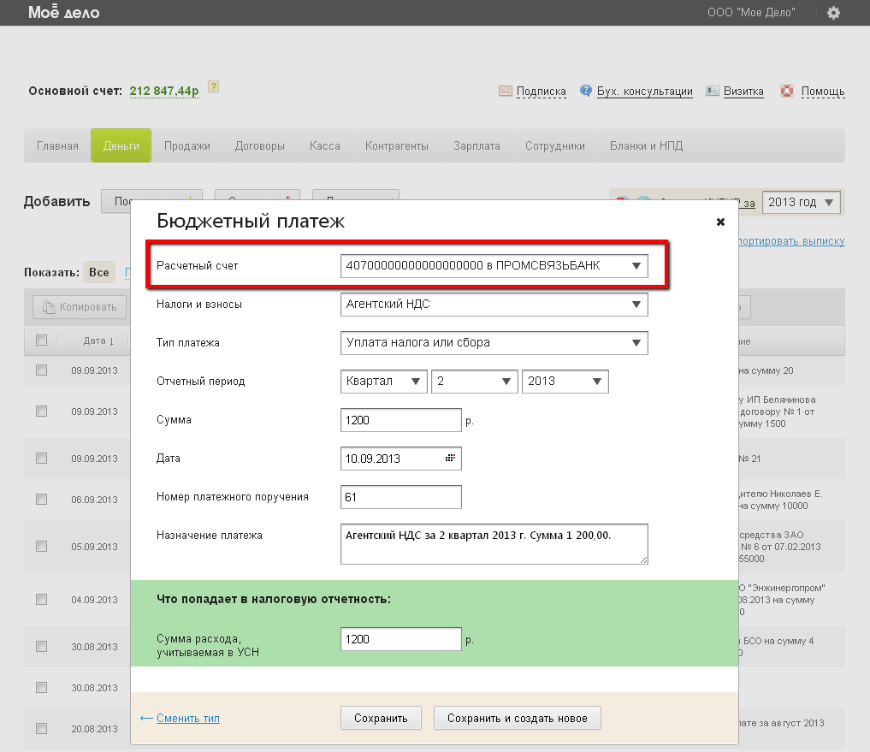Open the calendar picker in Дата field
870x752 pixels.
point(451,459)
